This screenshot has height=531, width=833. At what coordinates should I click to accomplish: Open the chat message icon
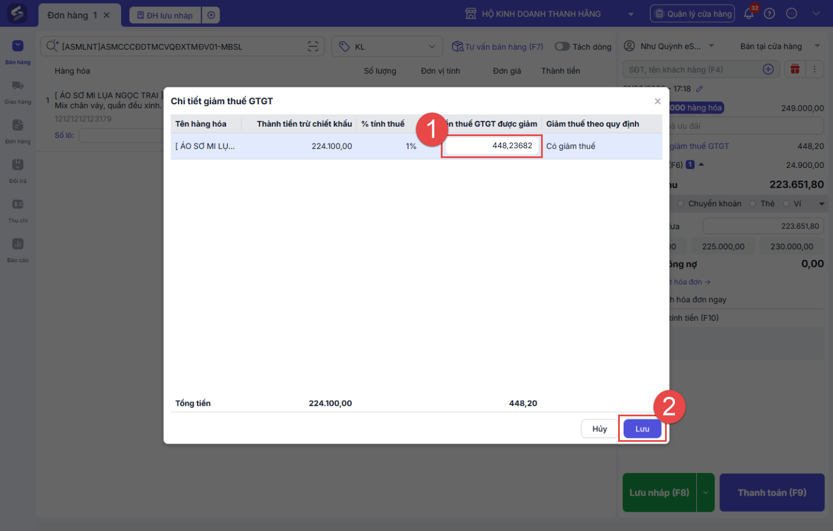click(792, 13)
